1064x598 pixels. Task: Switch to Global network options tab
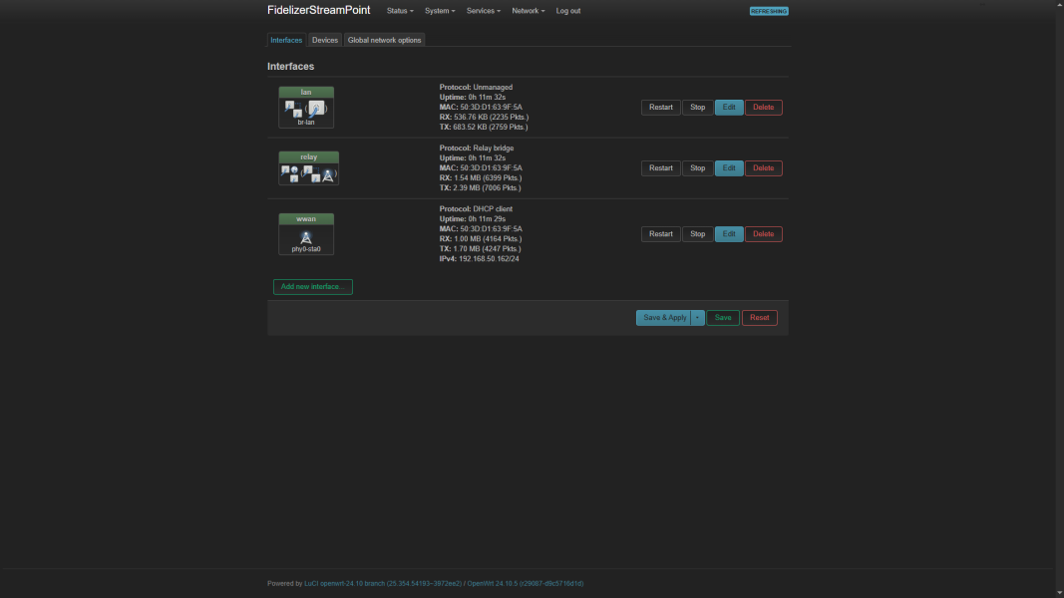(x=384, y=40)
